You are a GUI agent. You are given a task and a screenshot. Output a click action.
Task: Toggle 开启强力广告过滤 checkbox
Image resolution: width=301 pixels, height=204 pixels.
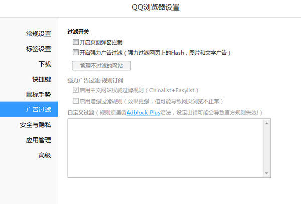[x=75, y=52]
